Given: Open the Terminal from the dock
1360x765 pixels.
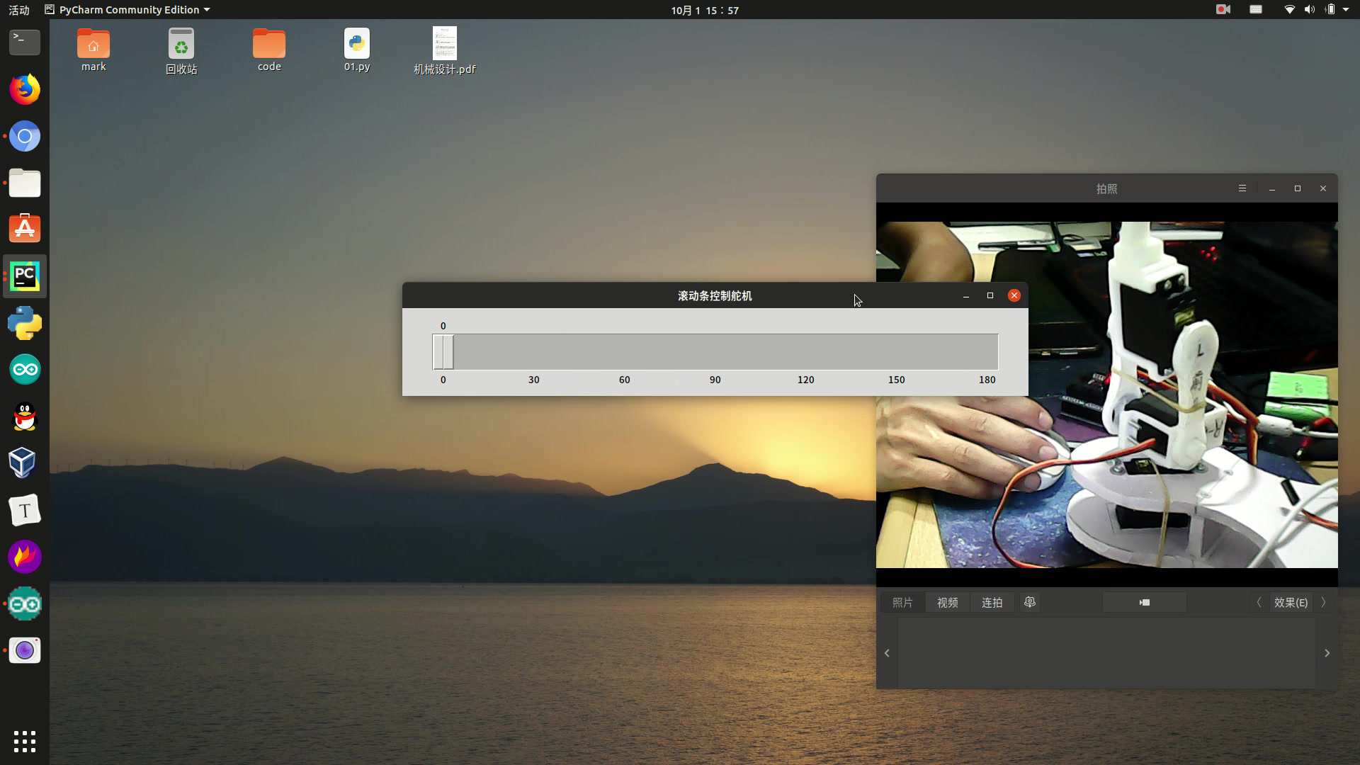Looking at the screenshot, I should (x=25, y=42).
